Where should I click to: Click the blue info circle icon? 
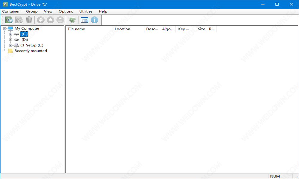tap(94, 20)
